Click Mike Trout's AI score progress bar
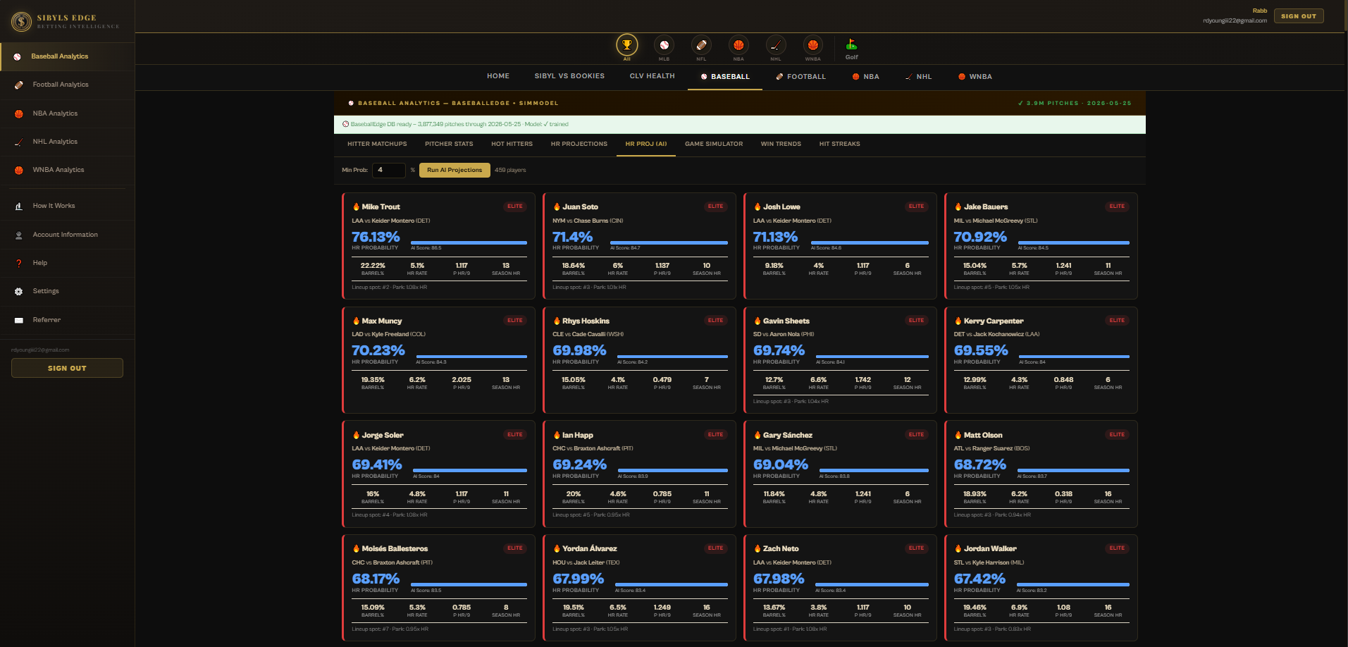 (x=469, y=242)
